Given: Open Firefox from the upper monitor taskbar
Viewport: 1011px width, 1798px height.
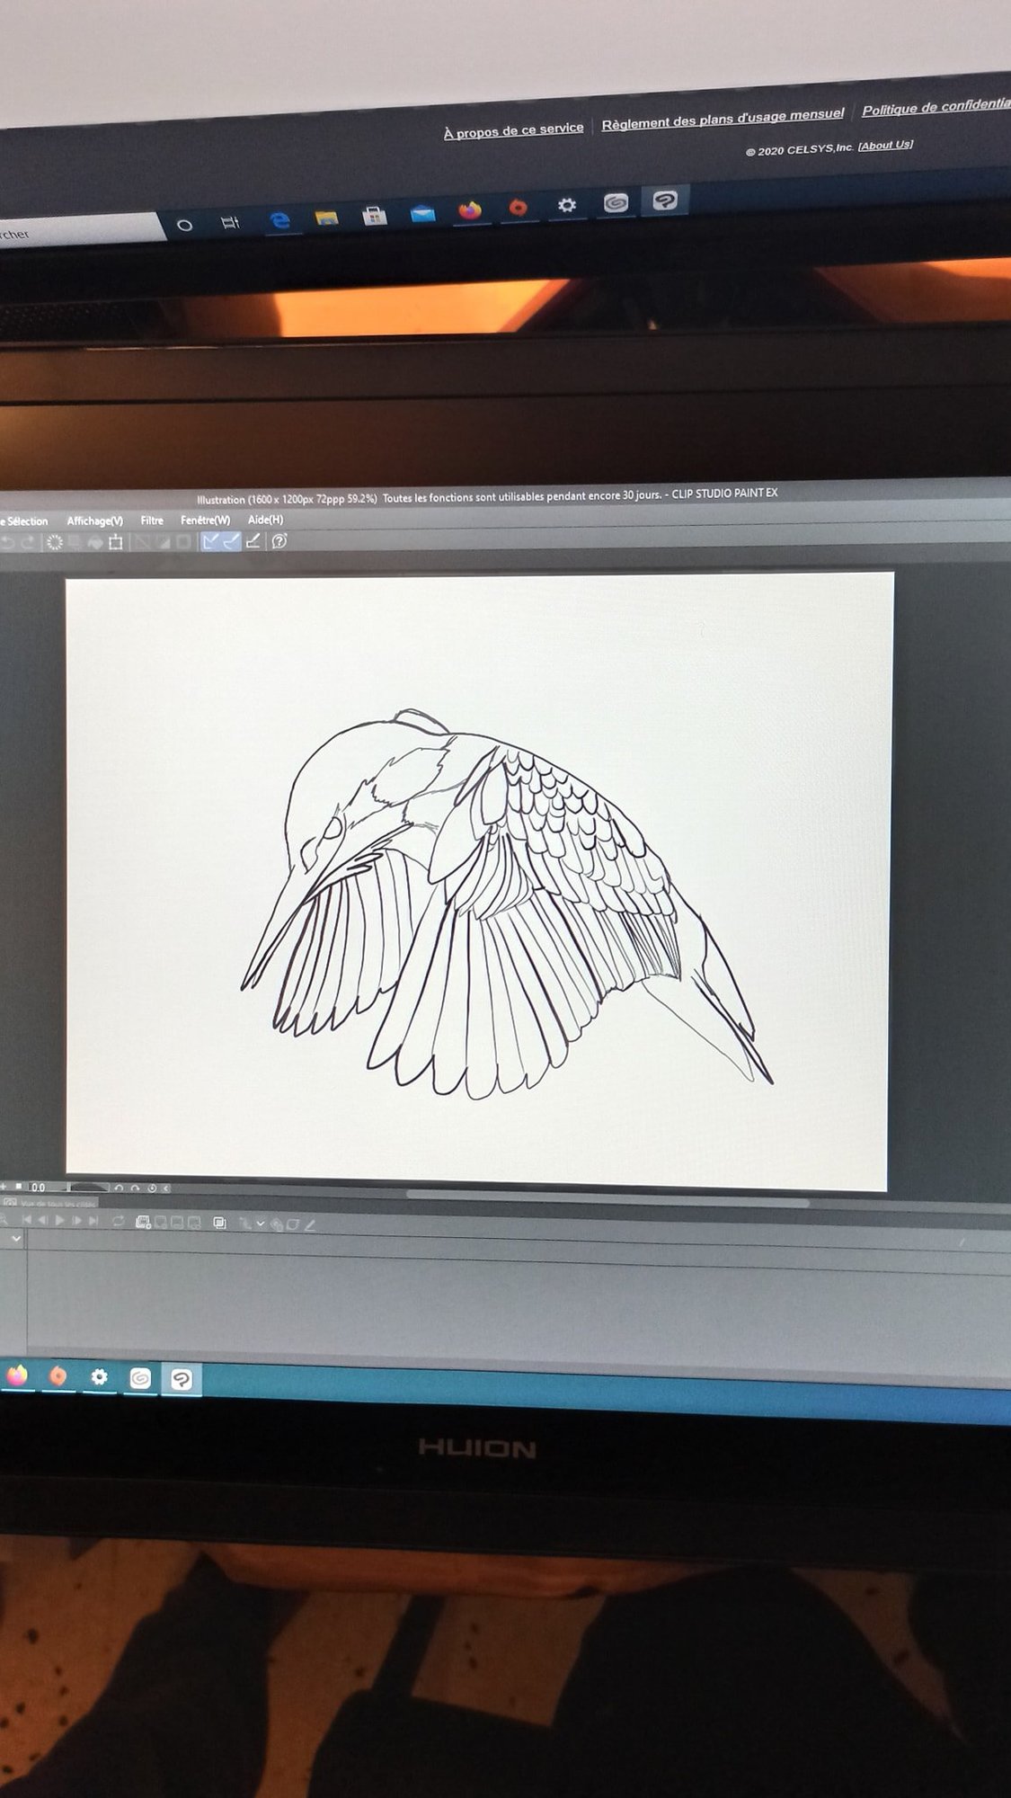Looking at the screenshot, I should click(469, 211).
